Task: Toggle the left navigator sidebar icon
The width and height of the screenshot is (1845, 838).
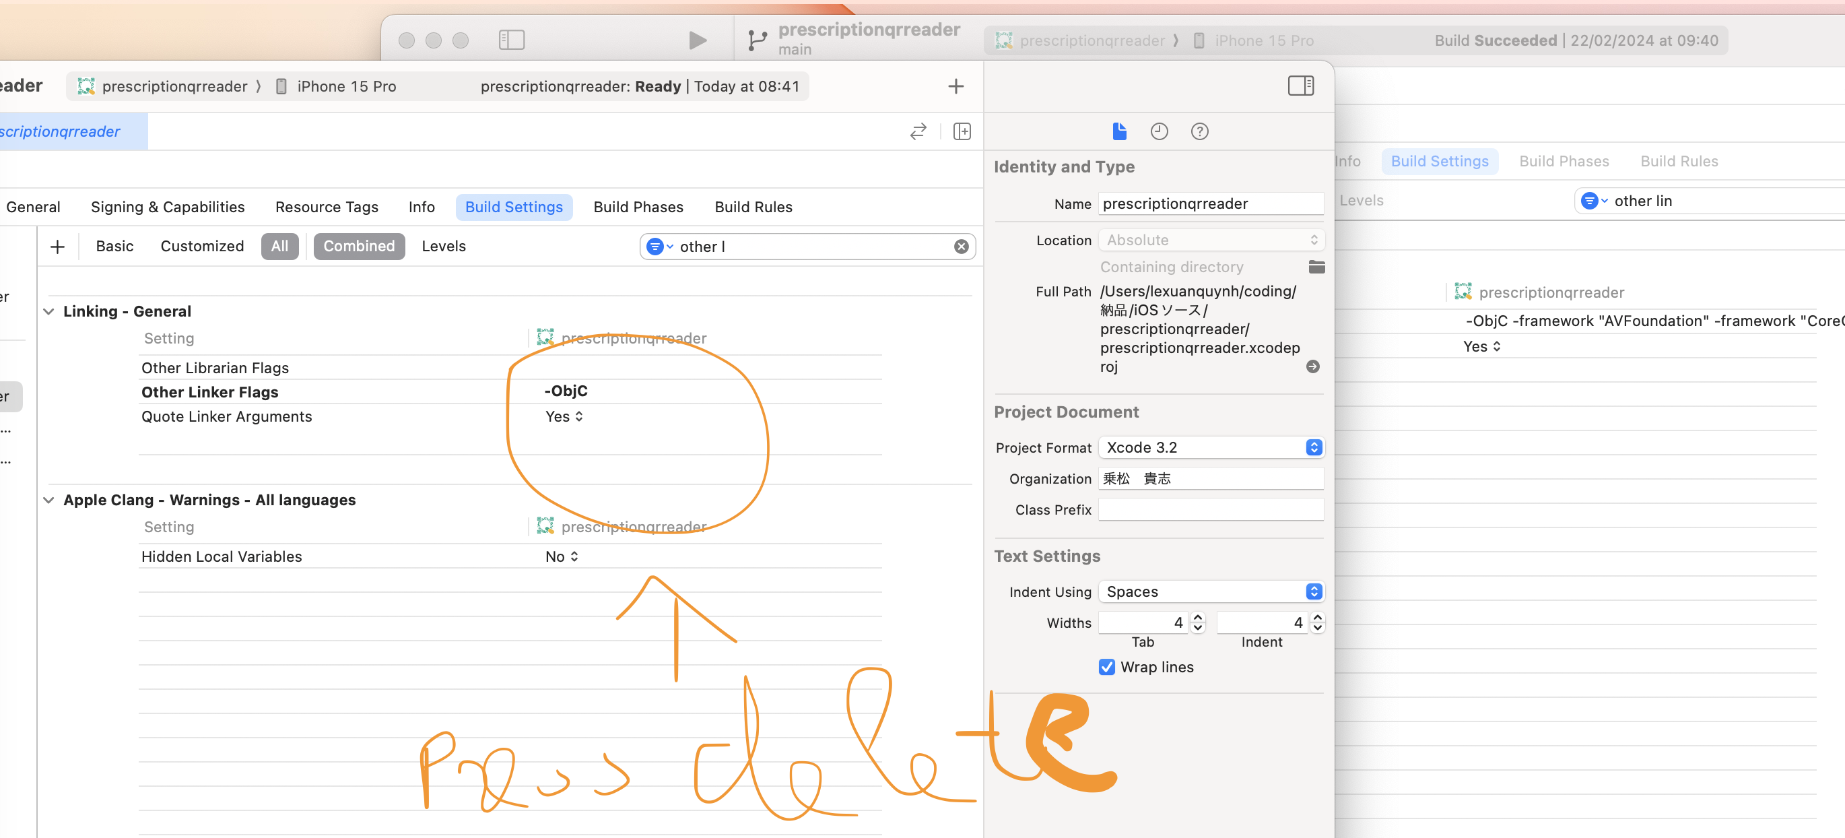Action: 511,40
